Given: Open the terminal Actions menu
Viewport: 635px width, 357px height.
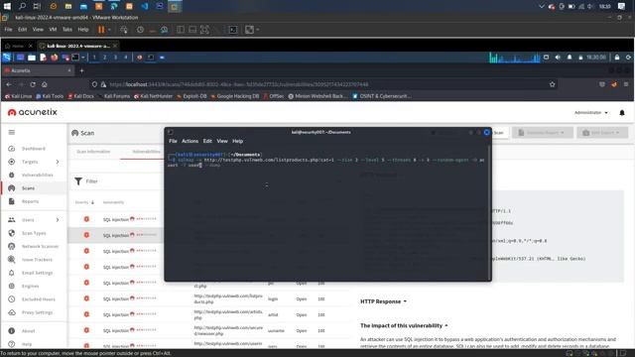Looking at the screenshot, I should point(190,141).
